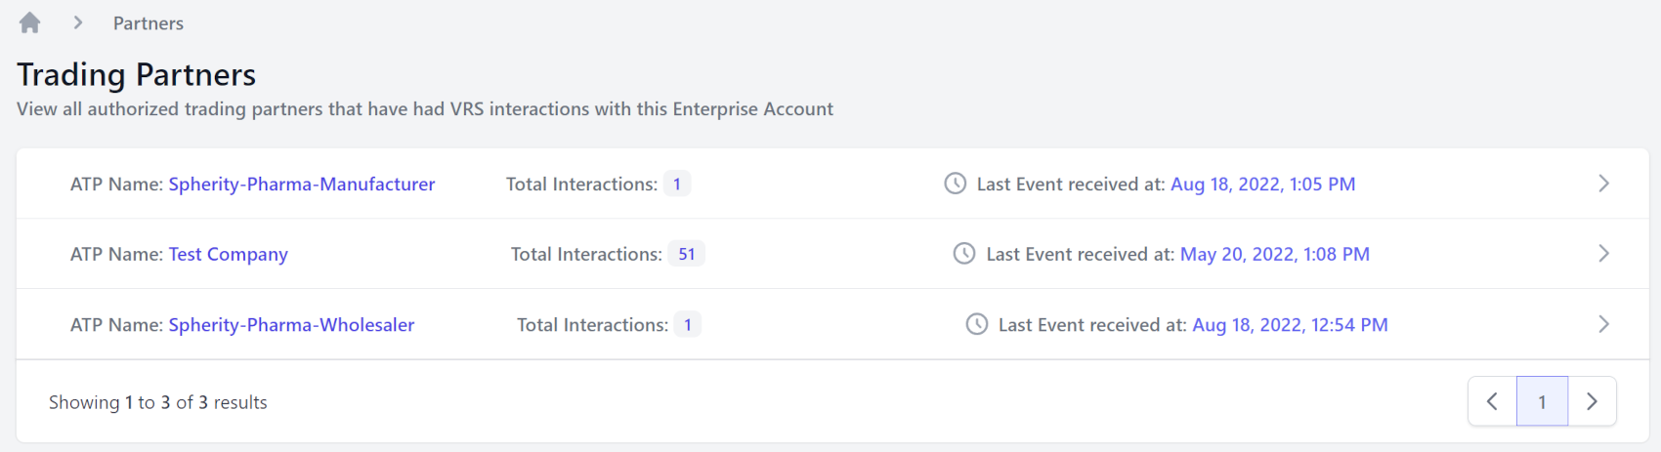Select page 1 in pagination
This screenshot has width=1661, height=452.
click(1542, 401)
